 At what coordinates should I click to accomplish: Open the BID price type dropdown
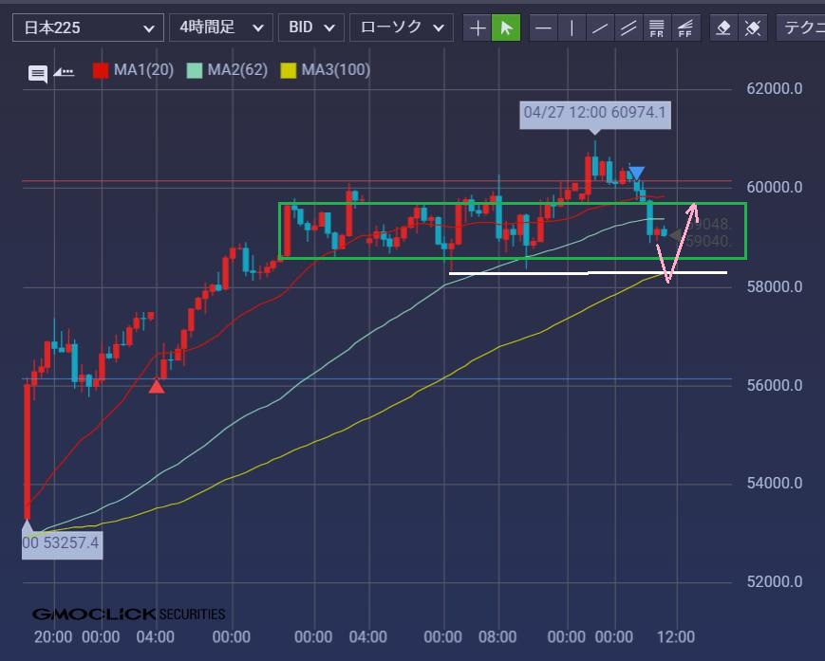(310, 28)
